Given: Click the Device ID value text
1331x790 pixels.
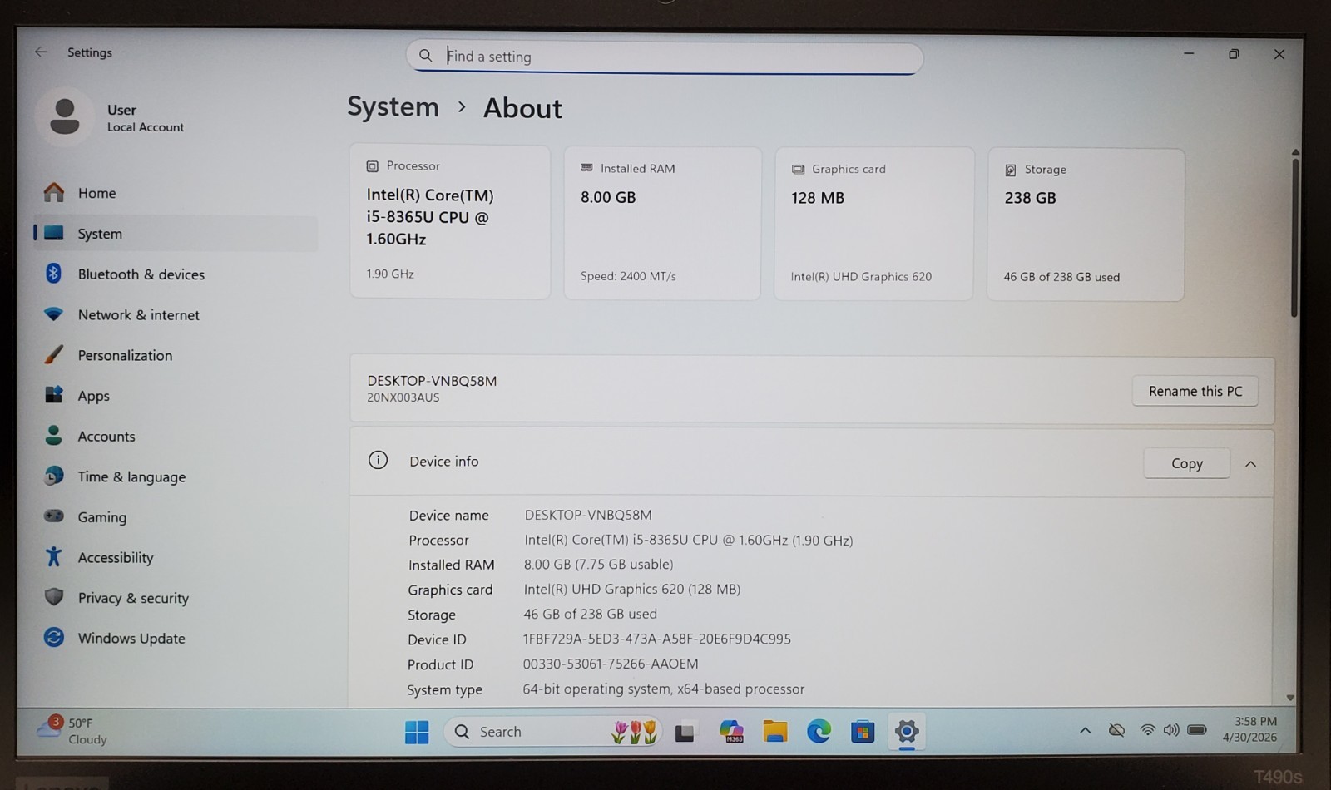Looking at the screenshot, I should 657,639.
